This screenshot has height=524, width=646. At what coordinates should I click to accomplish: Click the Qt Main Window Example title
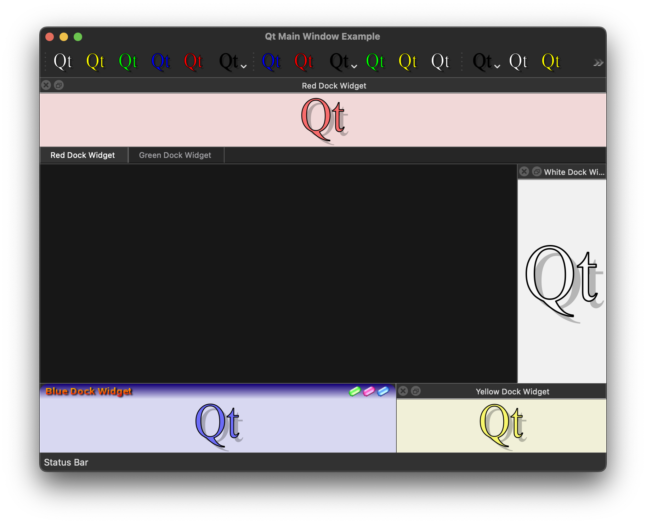point(322,36)
